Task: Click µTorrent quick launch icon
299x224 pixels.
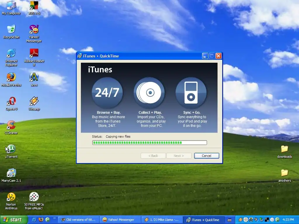Action: point(48,220)
